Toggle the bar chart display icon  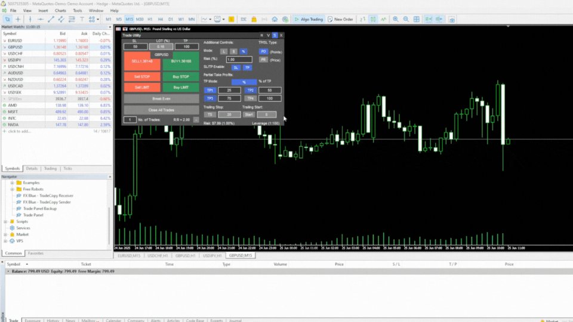(x=362, y=19)
